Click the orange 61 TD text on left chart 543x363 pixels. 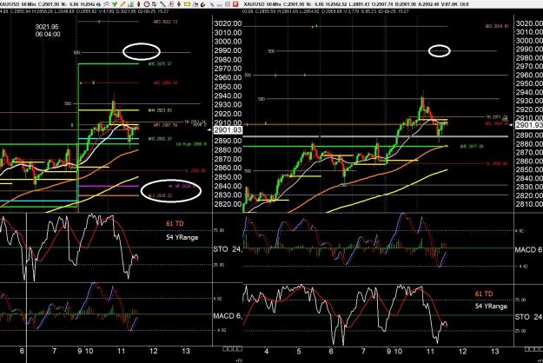tap(175, 223)
